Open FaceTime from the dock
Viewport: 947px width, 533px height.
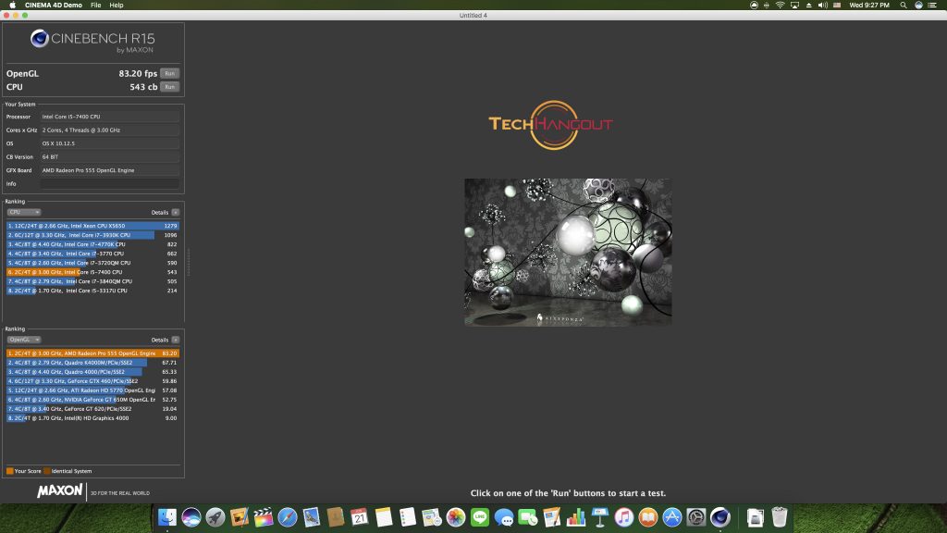[x=528, y=517]
